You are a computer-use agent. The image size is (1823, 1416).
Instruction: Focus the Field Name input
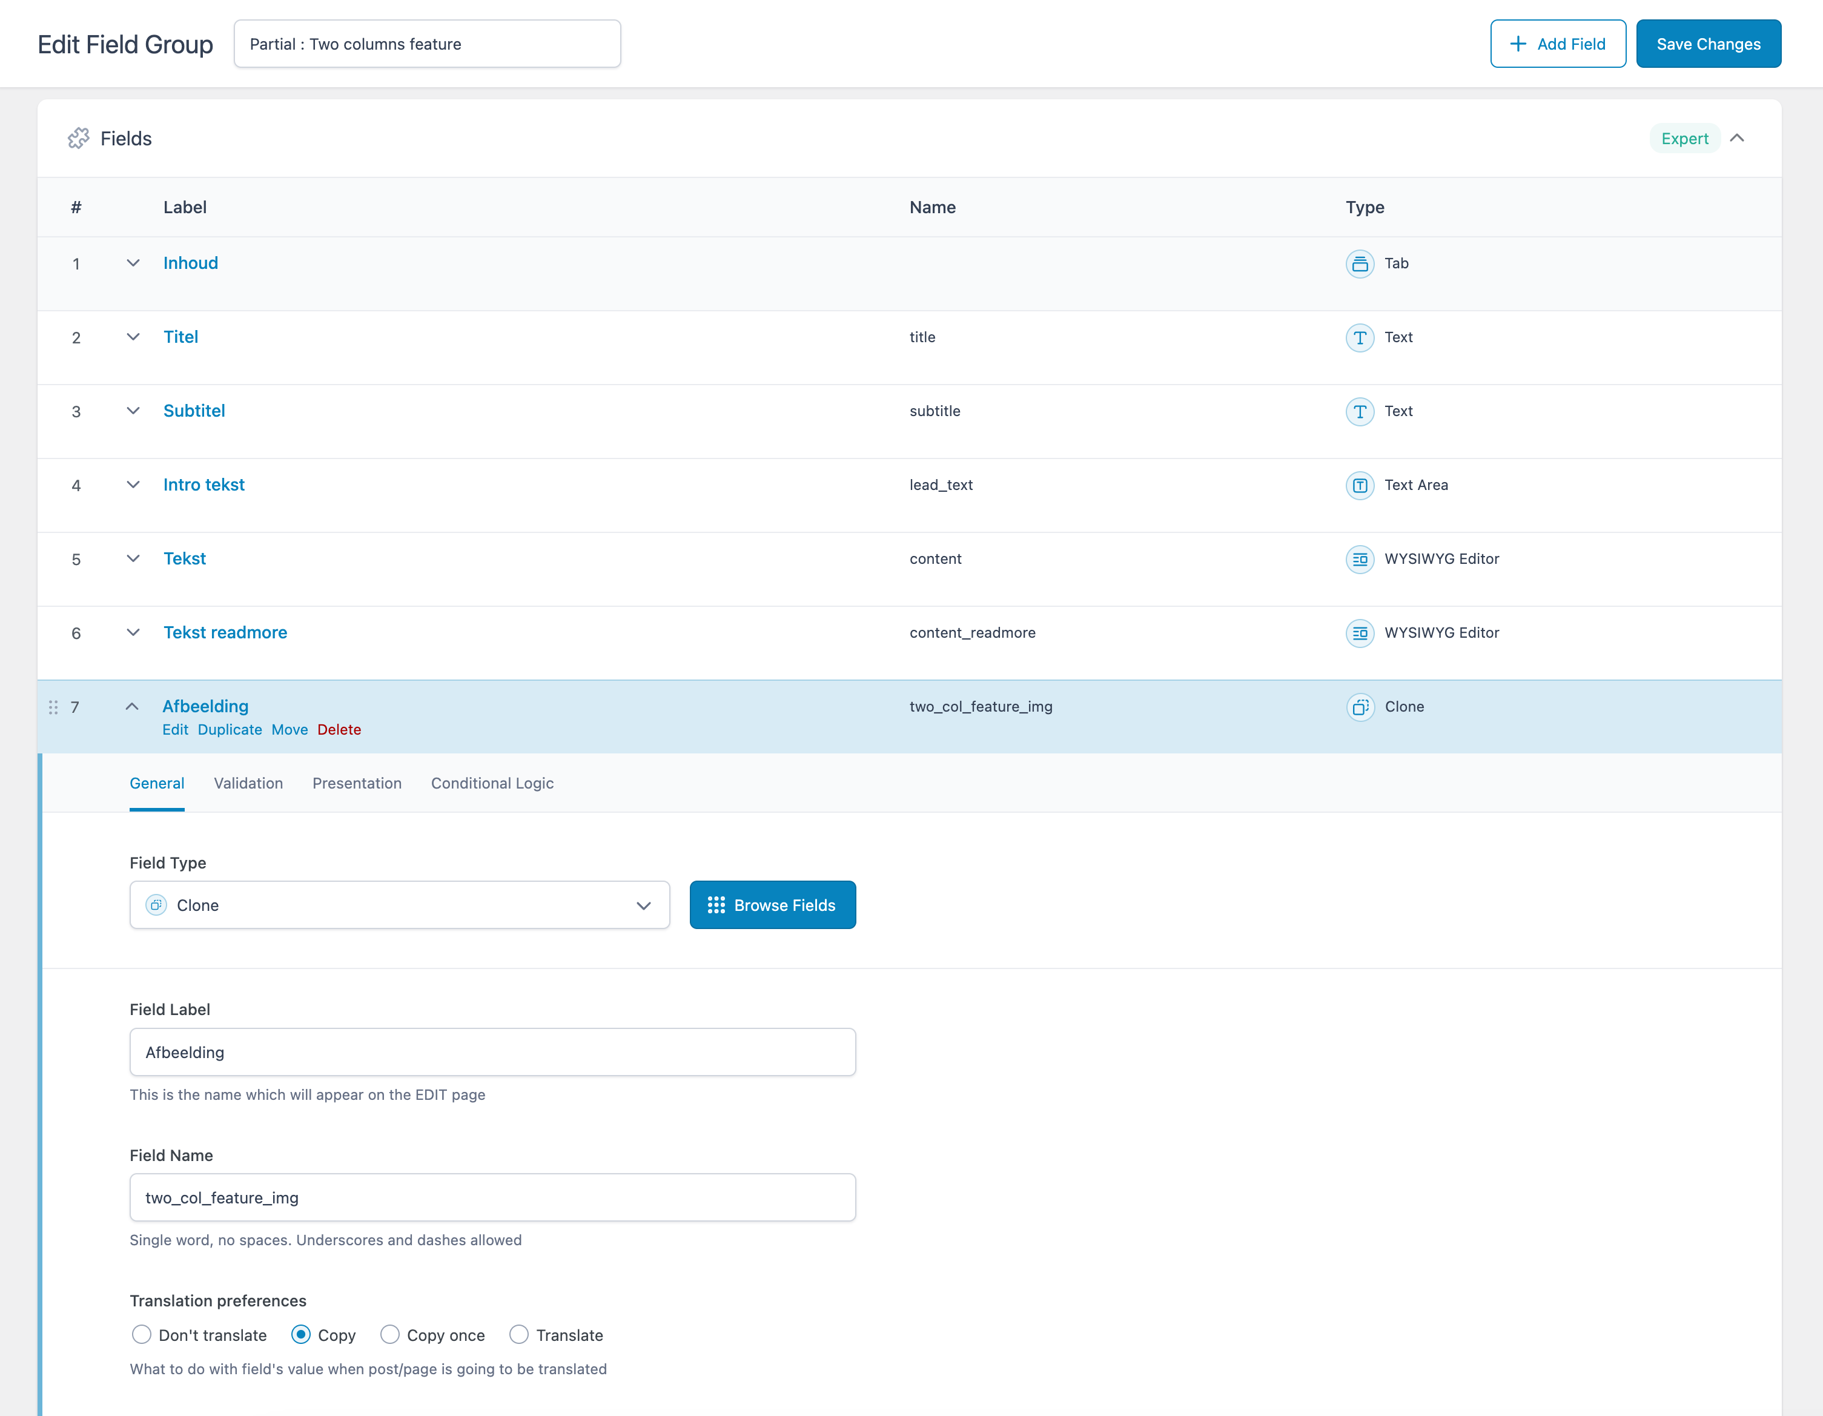click(x=492, y=1197)
